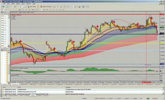Switch to line chart display
The image size is (165, 100).
pyautogui.click(x=61, y=7)
